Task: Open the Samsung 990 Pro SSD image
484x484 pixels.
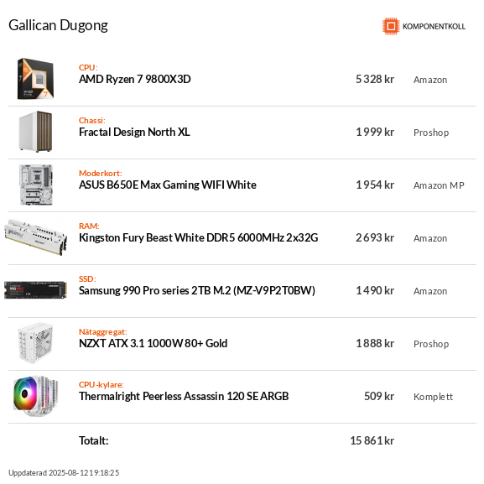Action: coord(35,290)
